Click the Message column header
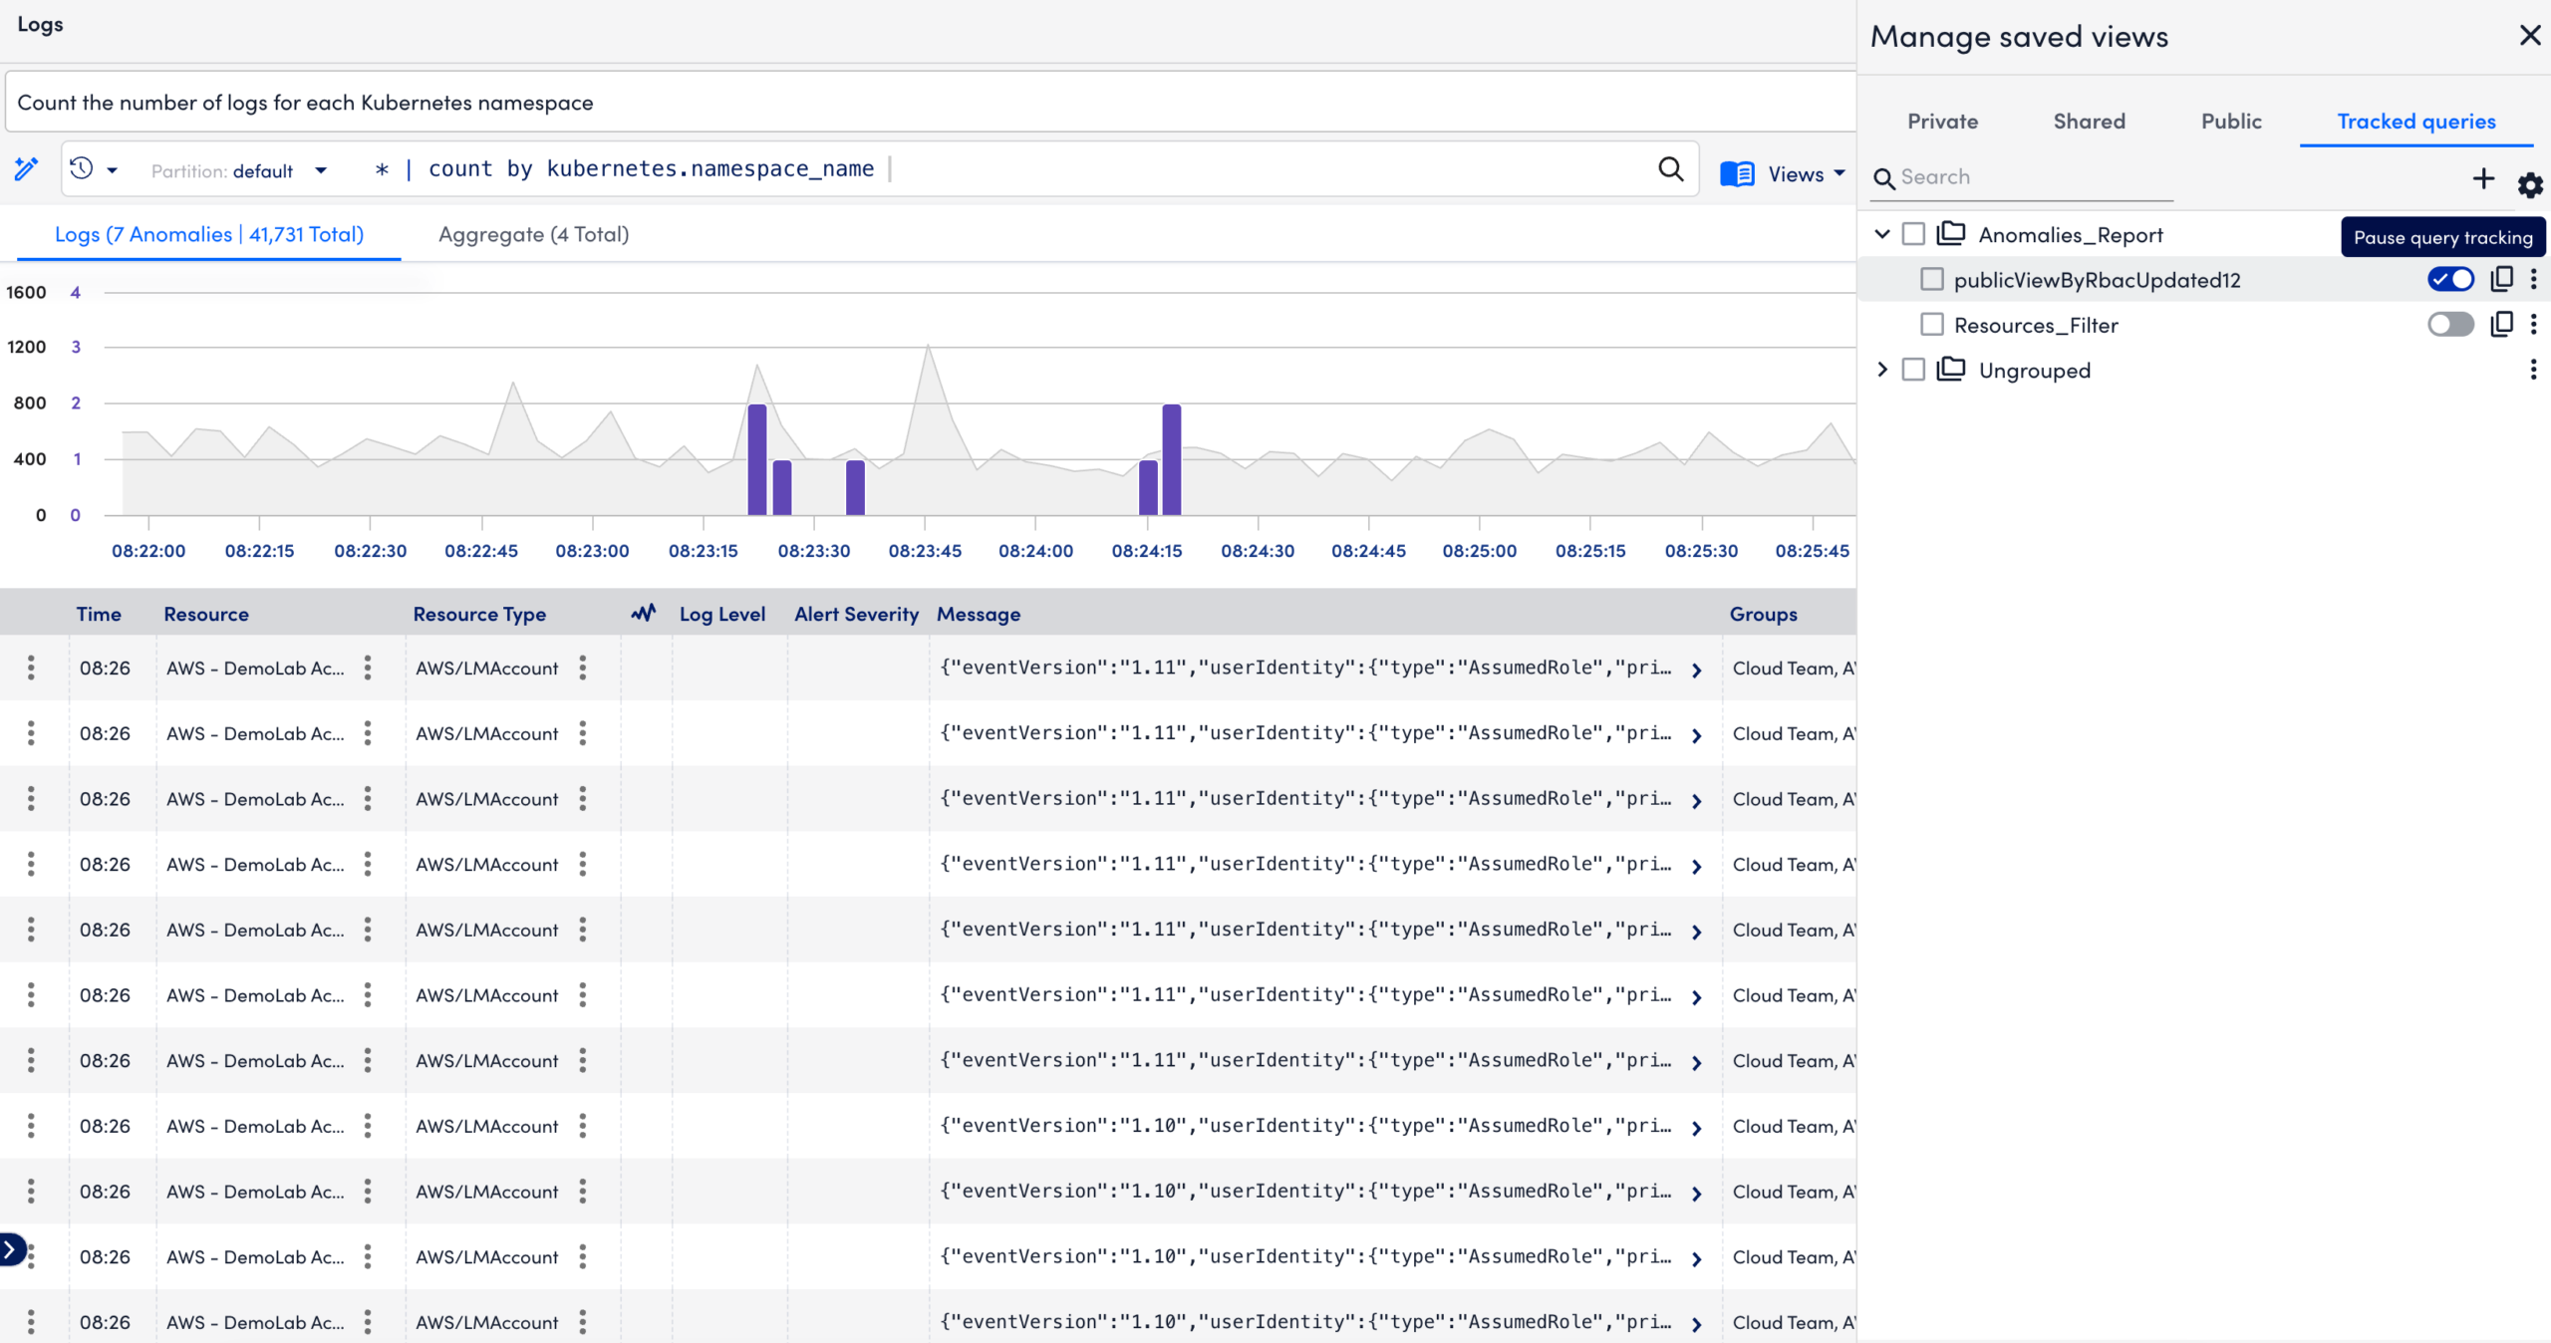The image size is (2551, 1343). pyautogui.click(x=979, y=614)
